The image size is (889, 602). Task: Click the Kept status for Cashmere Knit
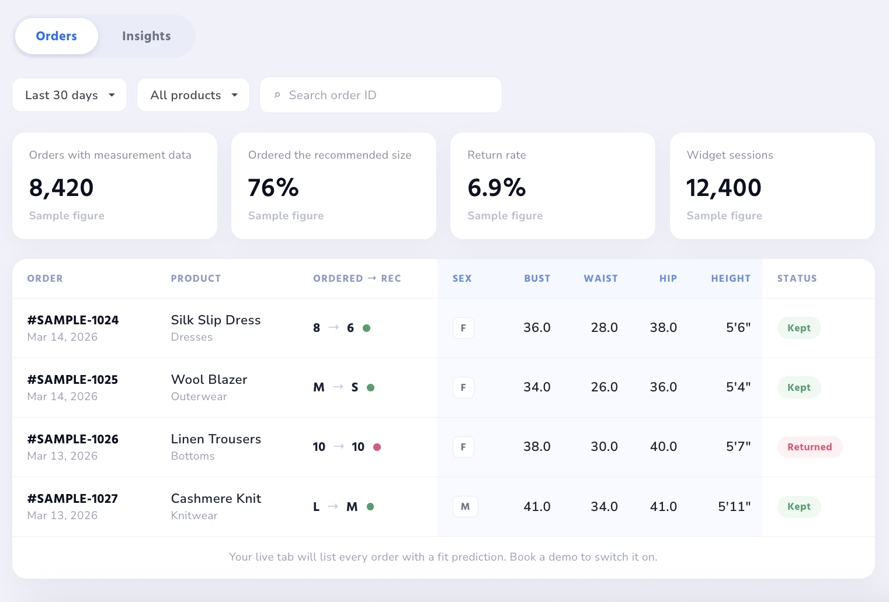point(799,506)
